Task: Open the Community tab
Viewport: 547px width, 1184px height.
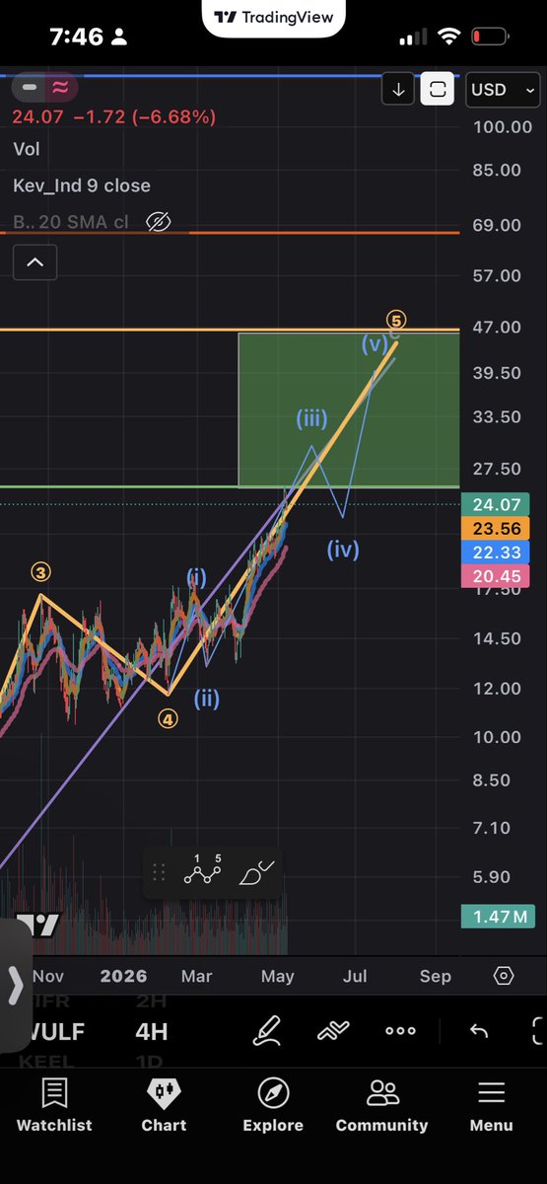Action: [381, 1105]
